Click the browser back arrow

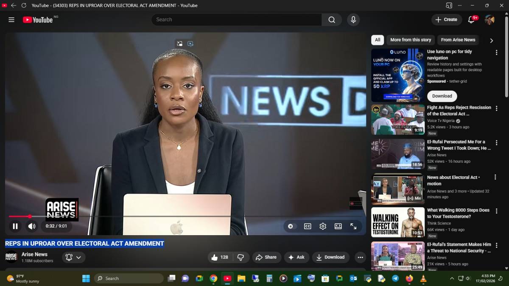tap(14, 6)
